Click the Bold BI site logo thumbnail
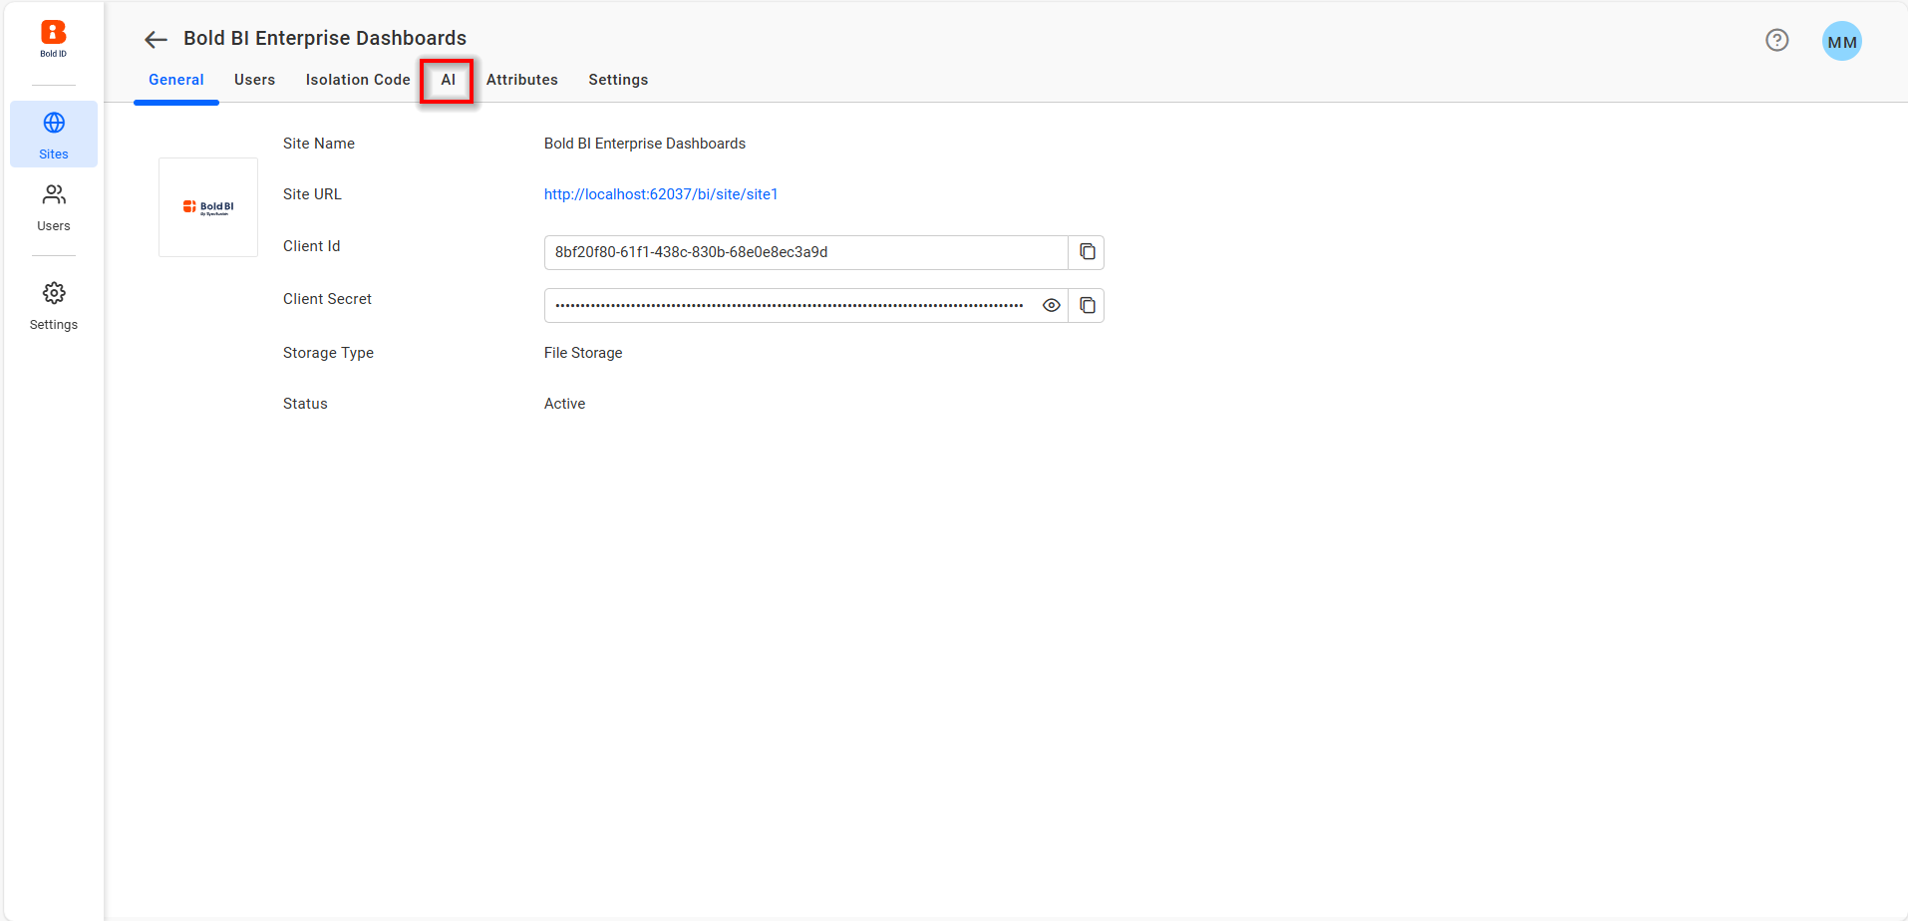1908x921 pixels. (208, 207)
